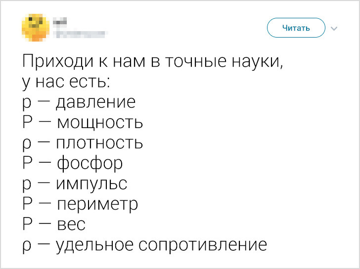
Task: Select the word мощность
Action: (99, 123)
